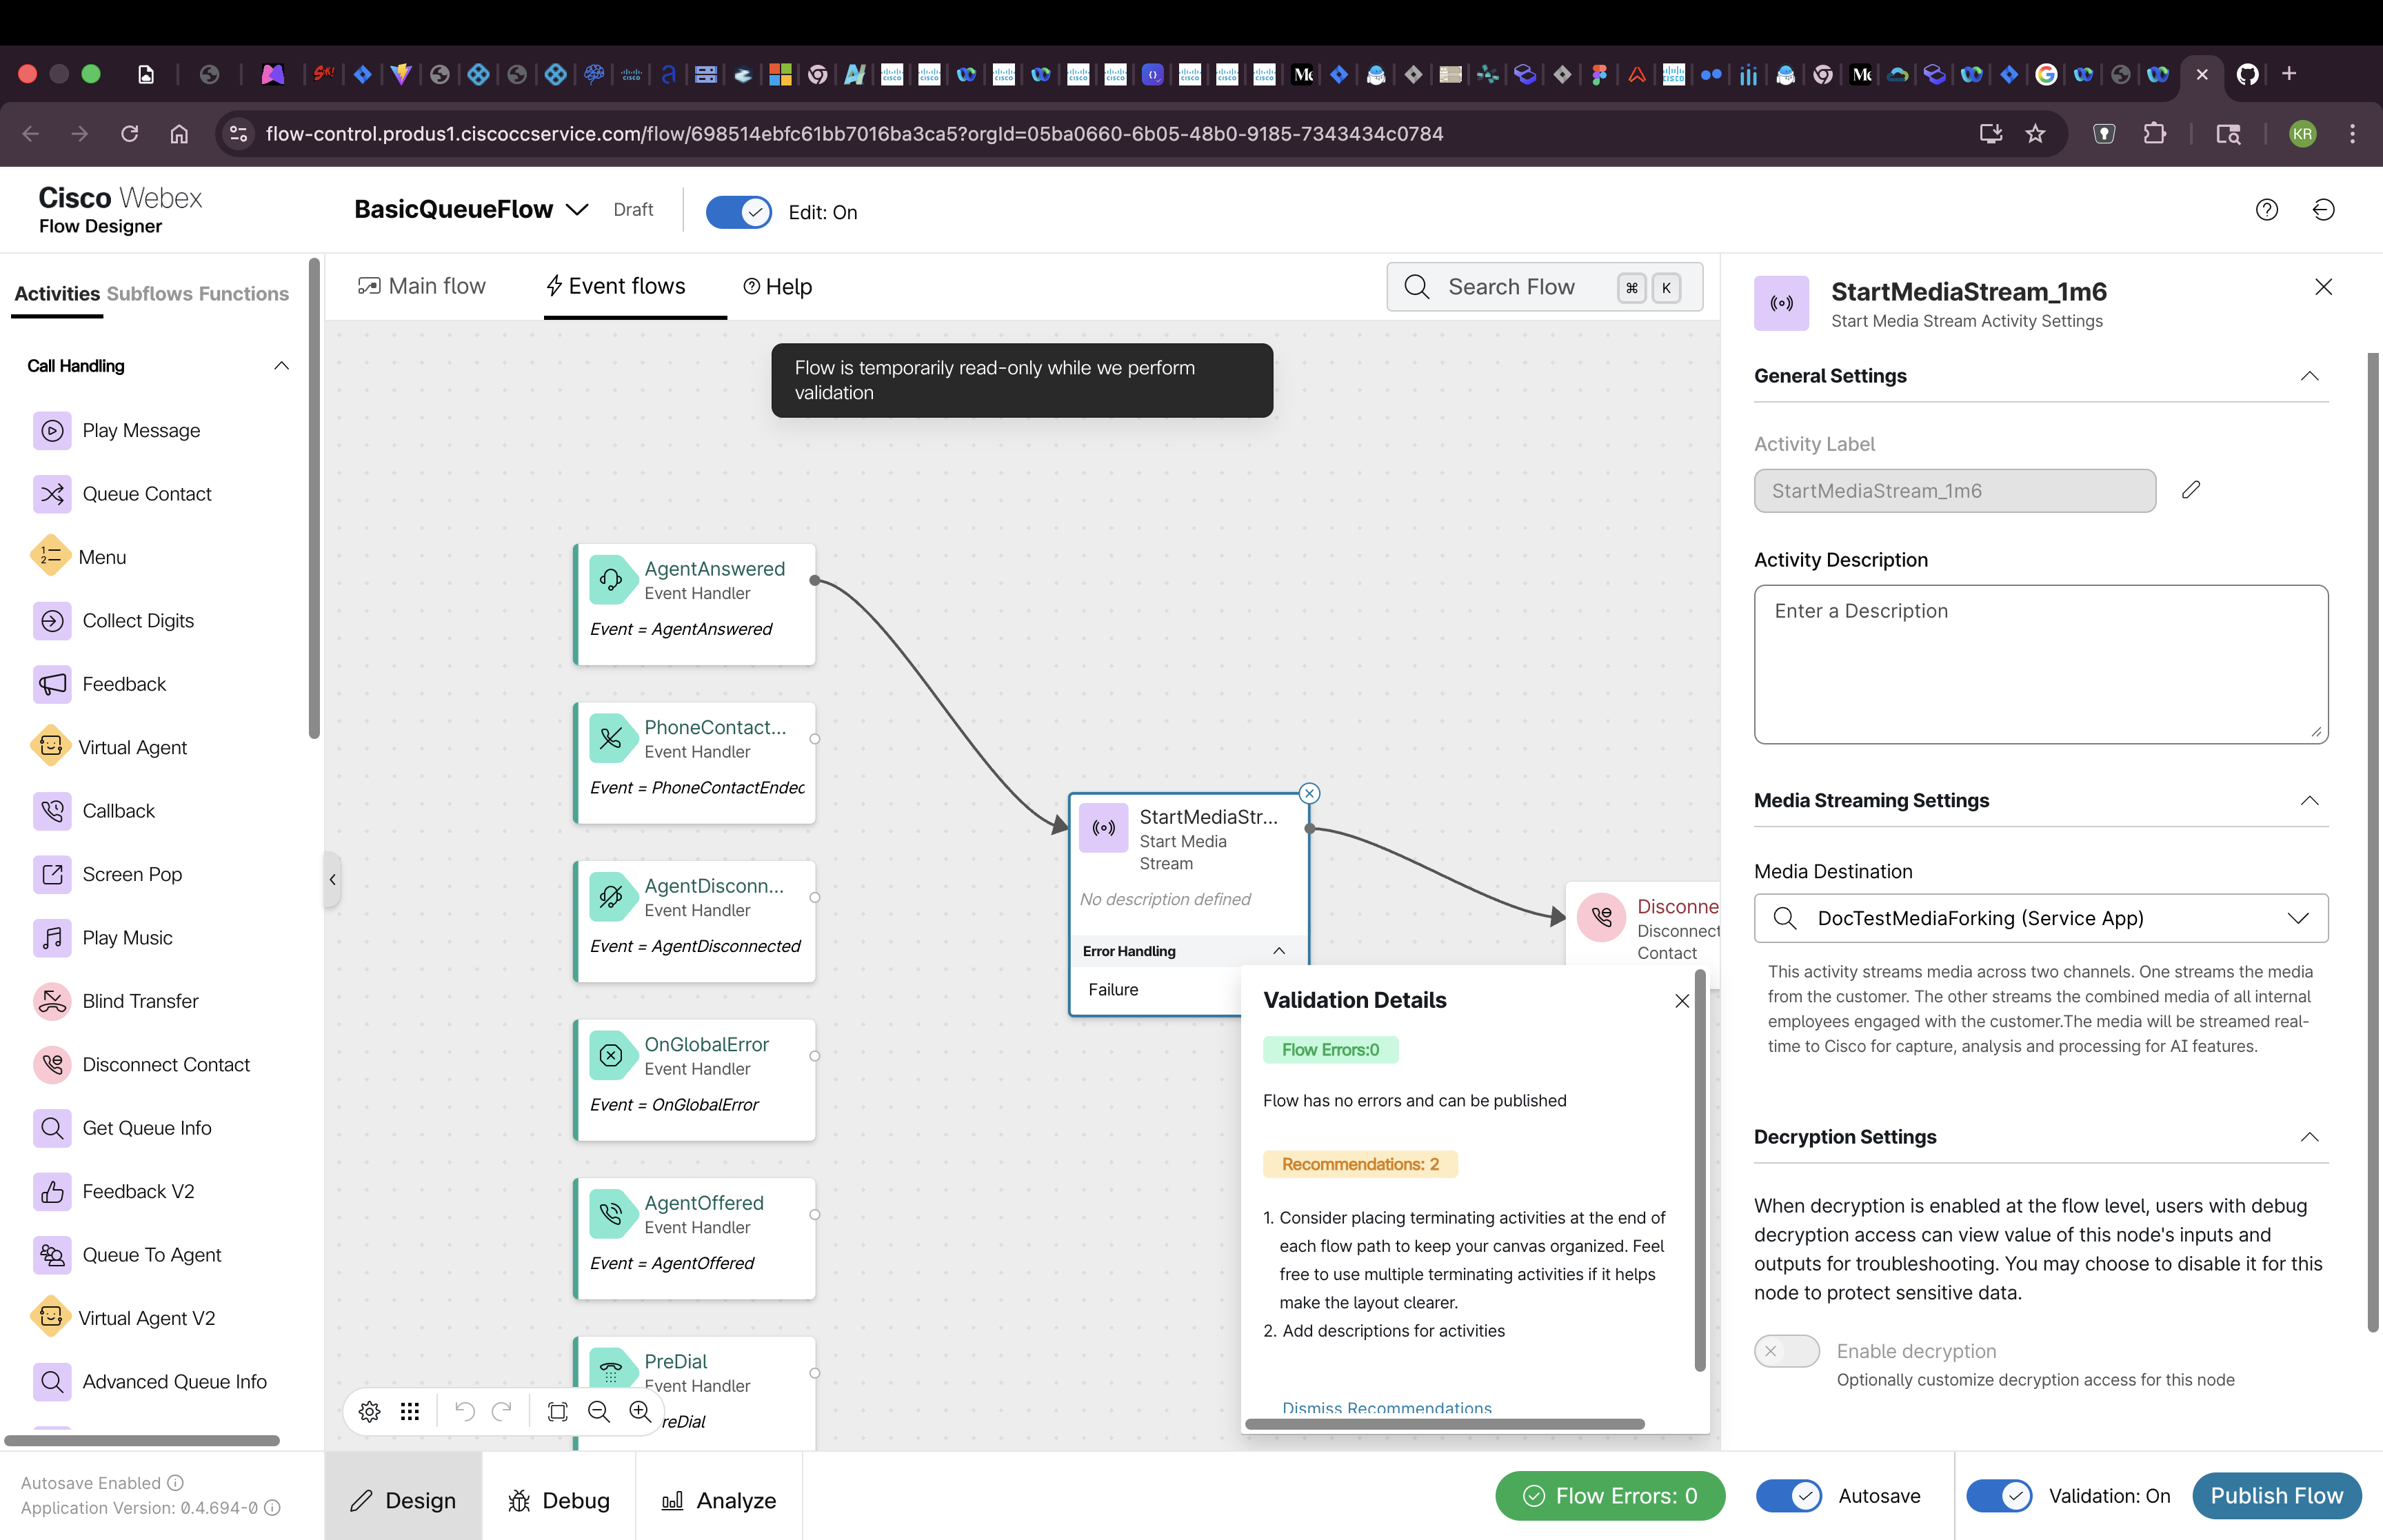This screenshot has width=2383, height=1540.
Task: Click the pencil icon beside Activity Label
Action: tap(2190, 490)
